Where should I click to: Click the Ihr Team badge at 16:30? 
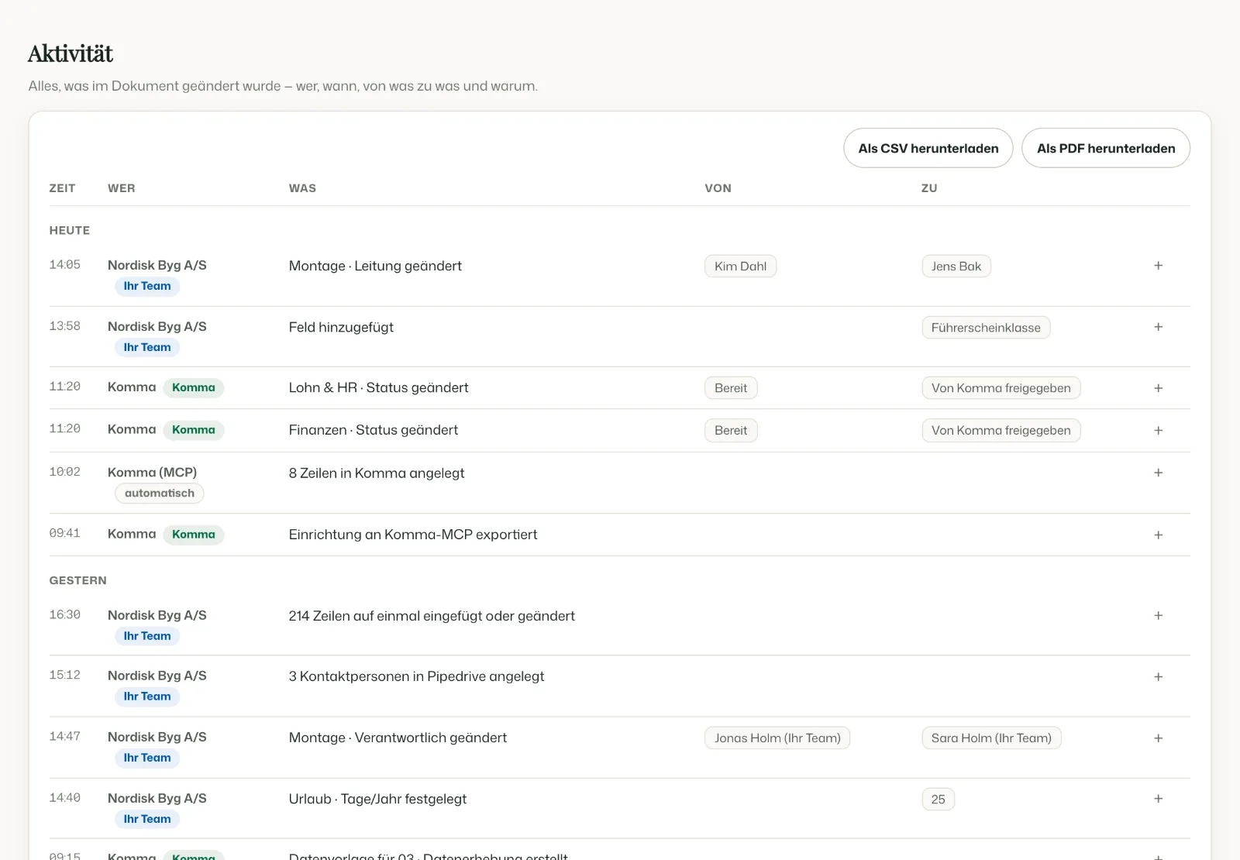[147, 636]
